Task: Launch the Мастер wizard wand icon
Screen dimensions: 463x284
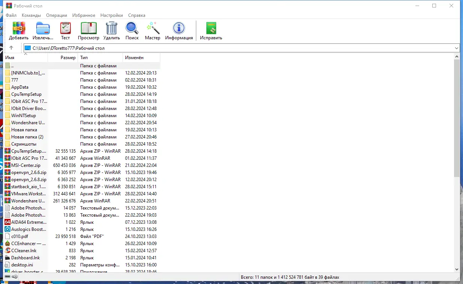Action: [x=153, y=28]
